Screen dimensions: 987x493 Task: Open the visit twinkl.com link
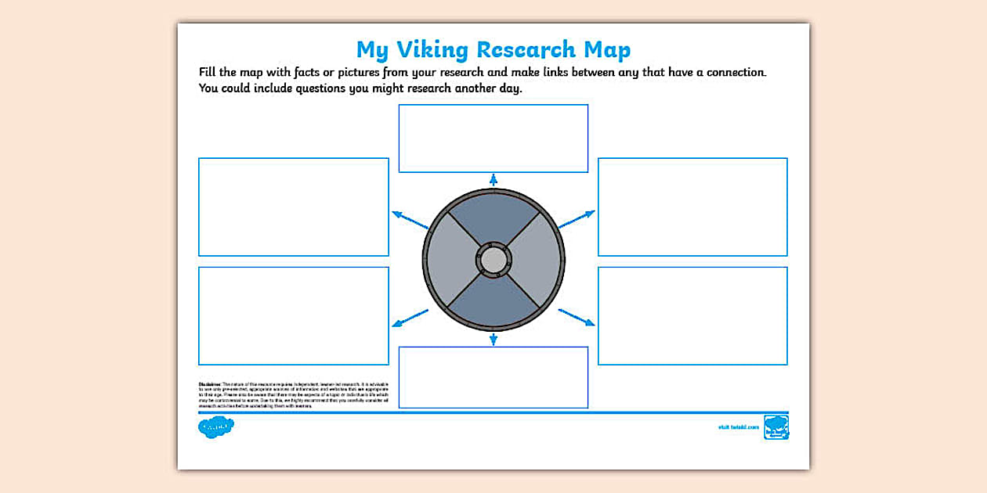coord(738,427)
